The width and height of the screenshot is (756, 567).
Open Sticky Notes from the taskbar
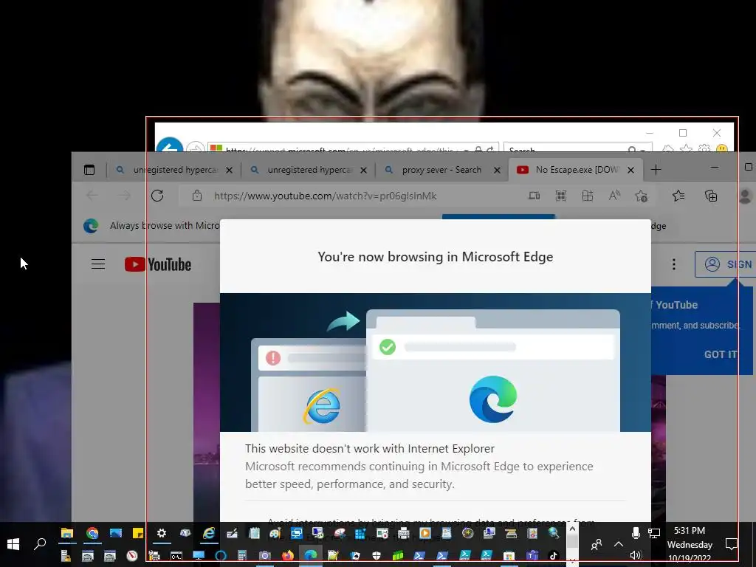coord(138,533)
